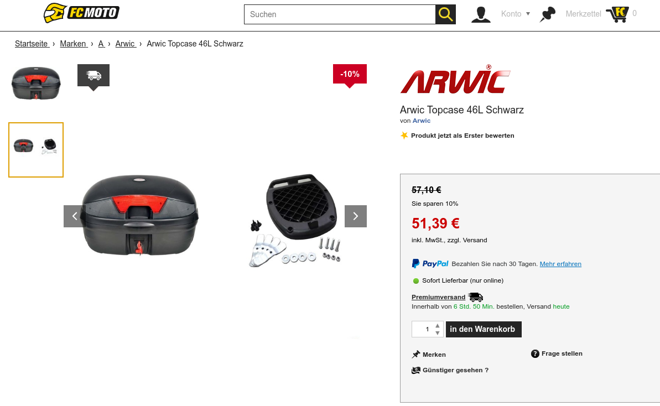
Task: Focus the Suchen search field
Action: tap(340, 14)
